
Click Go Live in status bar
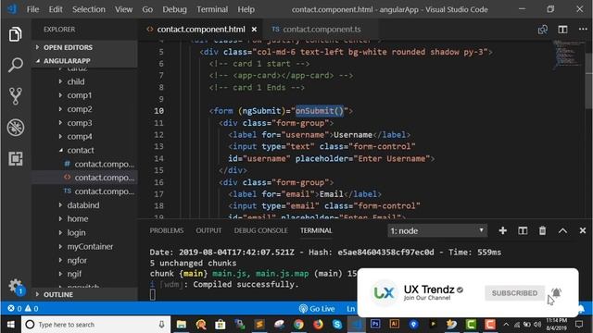[317, 308]
